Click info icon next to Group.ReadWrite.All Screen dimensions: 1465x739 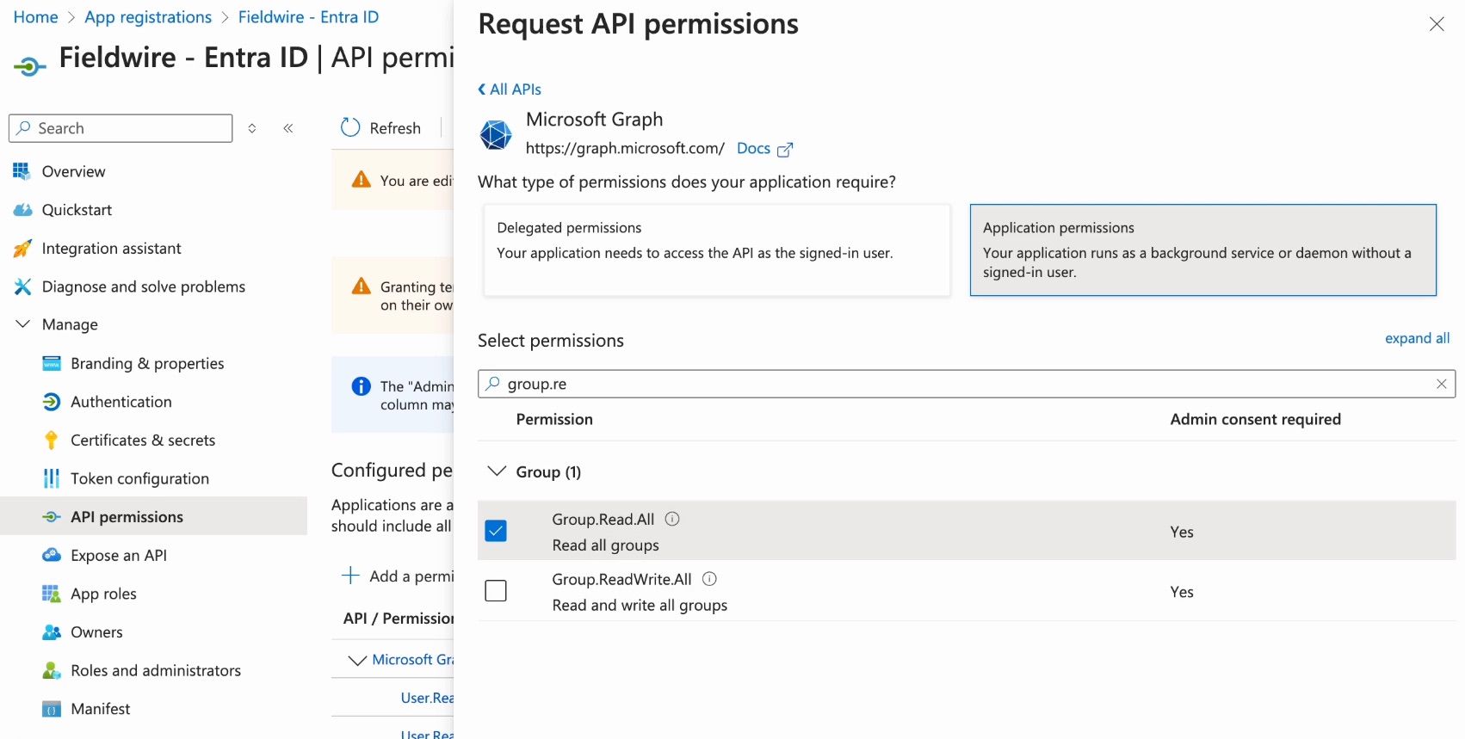(x=710, y=579)
